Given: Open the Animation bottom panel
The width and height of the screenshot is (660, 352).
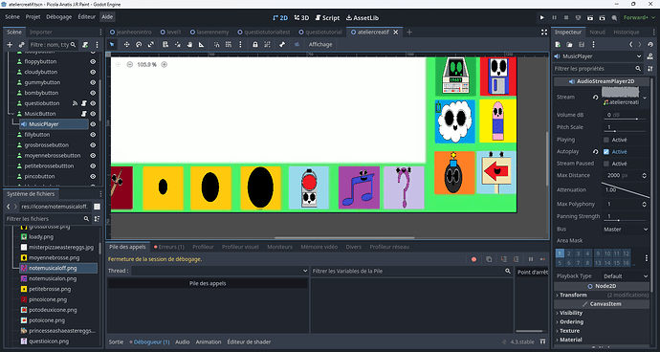Looking at the screenshot, I should coord(209,341).
